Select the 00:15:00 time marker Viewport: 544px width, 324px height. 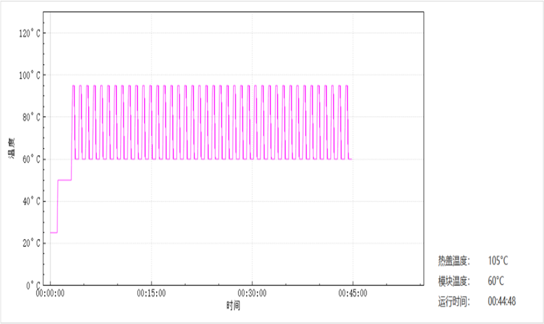[x=151, y=293]
